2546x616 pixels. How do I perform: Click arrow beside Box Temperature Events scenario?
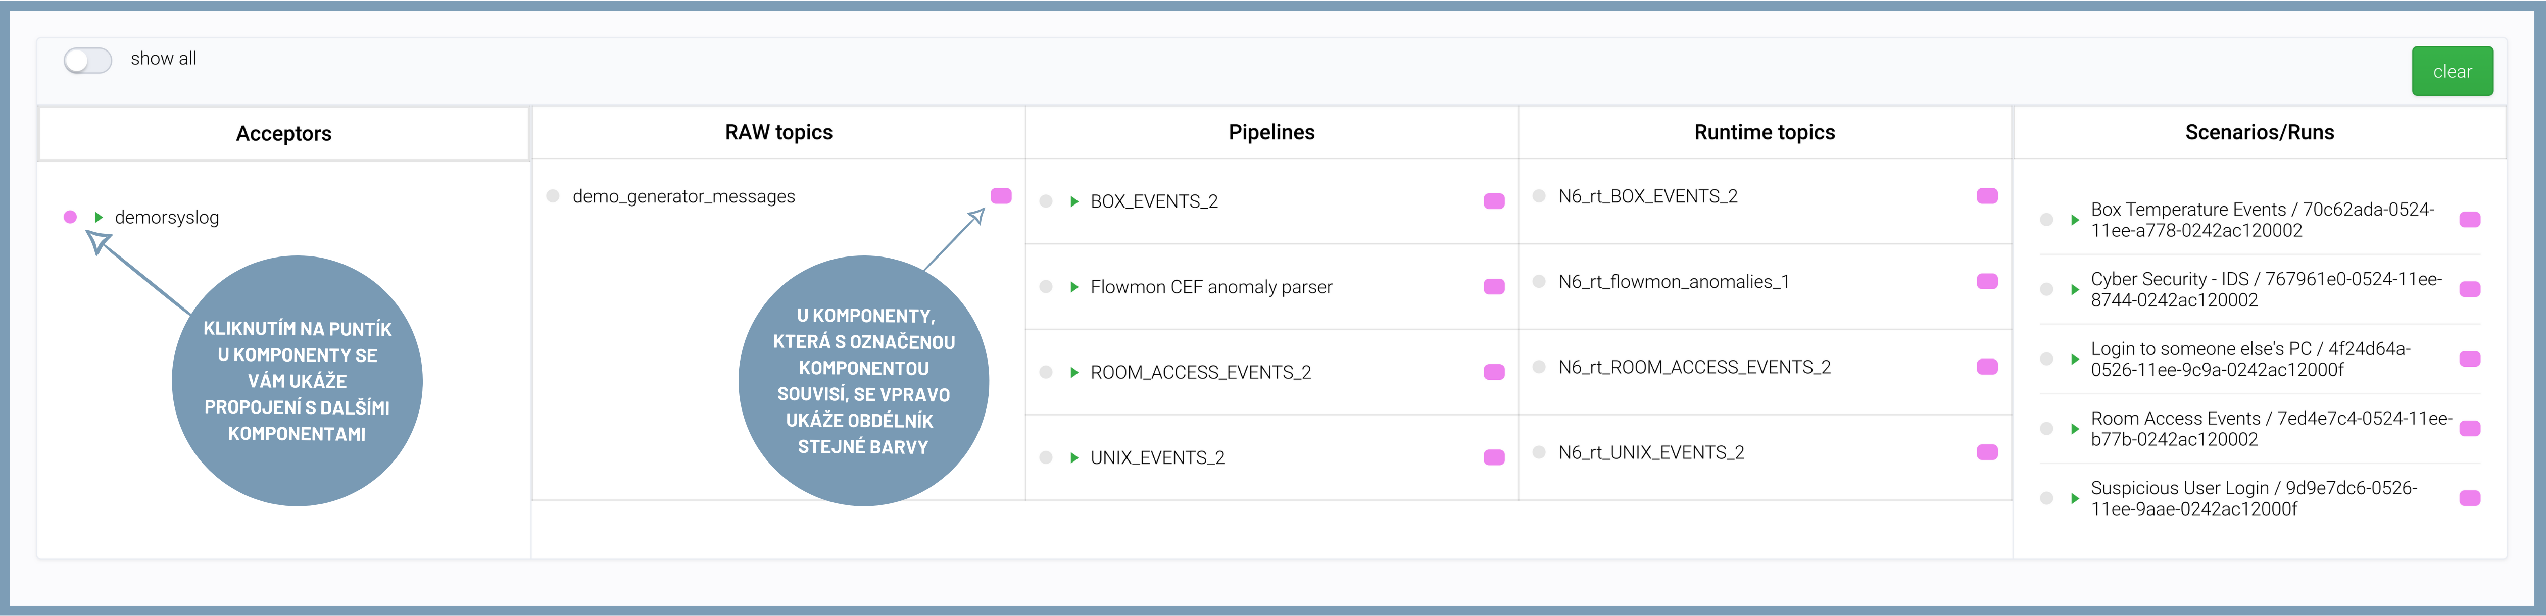[x=2075, y=220]
